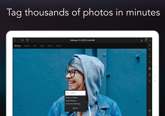Screen dimensions: 165x116
Task: Click the tag icon in sidebar
Action: tap(150, 50)
